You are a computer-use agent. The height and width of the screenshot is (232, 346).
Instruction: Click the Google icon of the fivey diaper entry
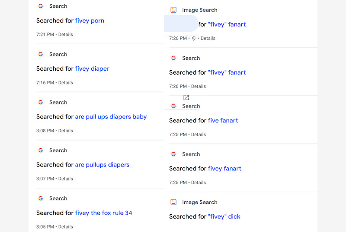[x=41, y=54]
